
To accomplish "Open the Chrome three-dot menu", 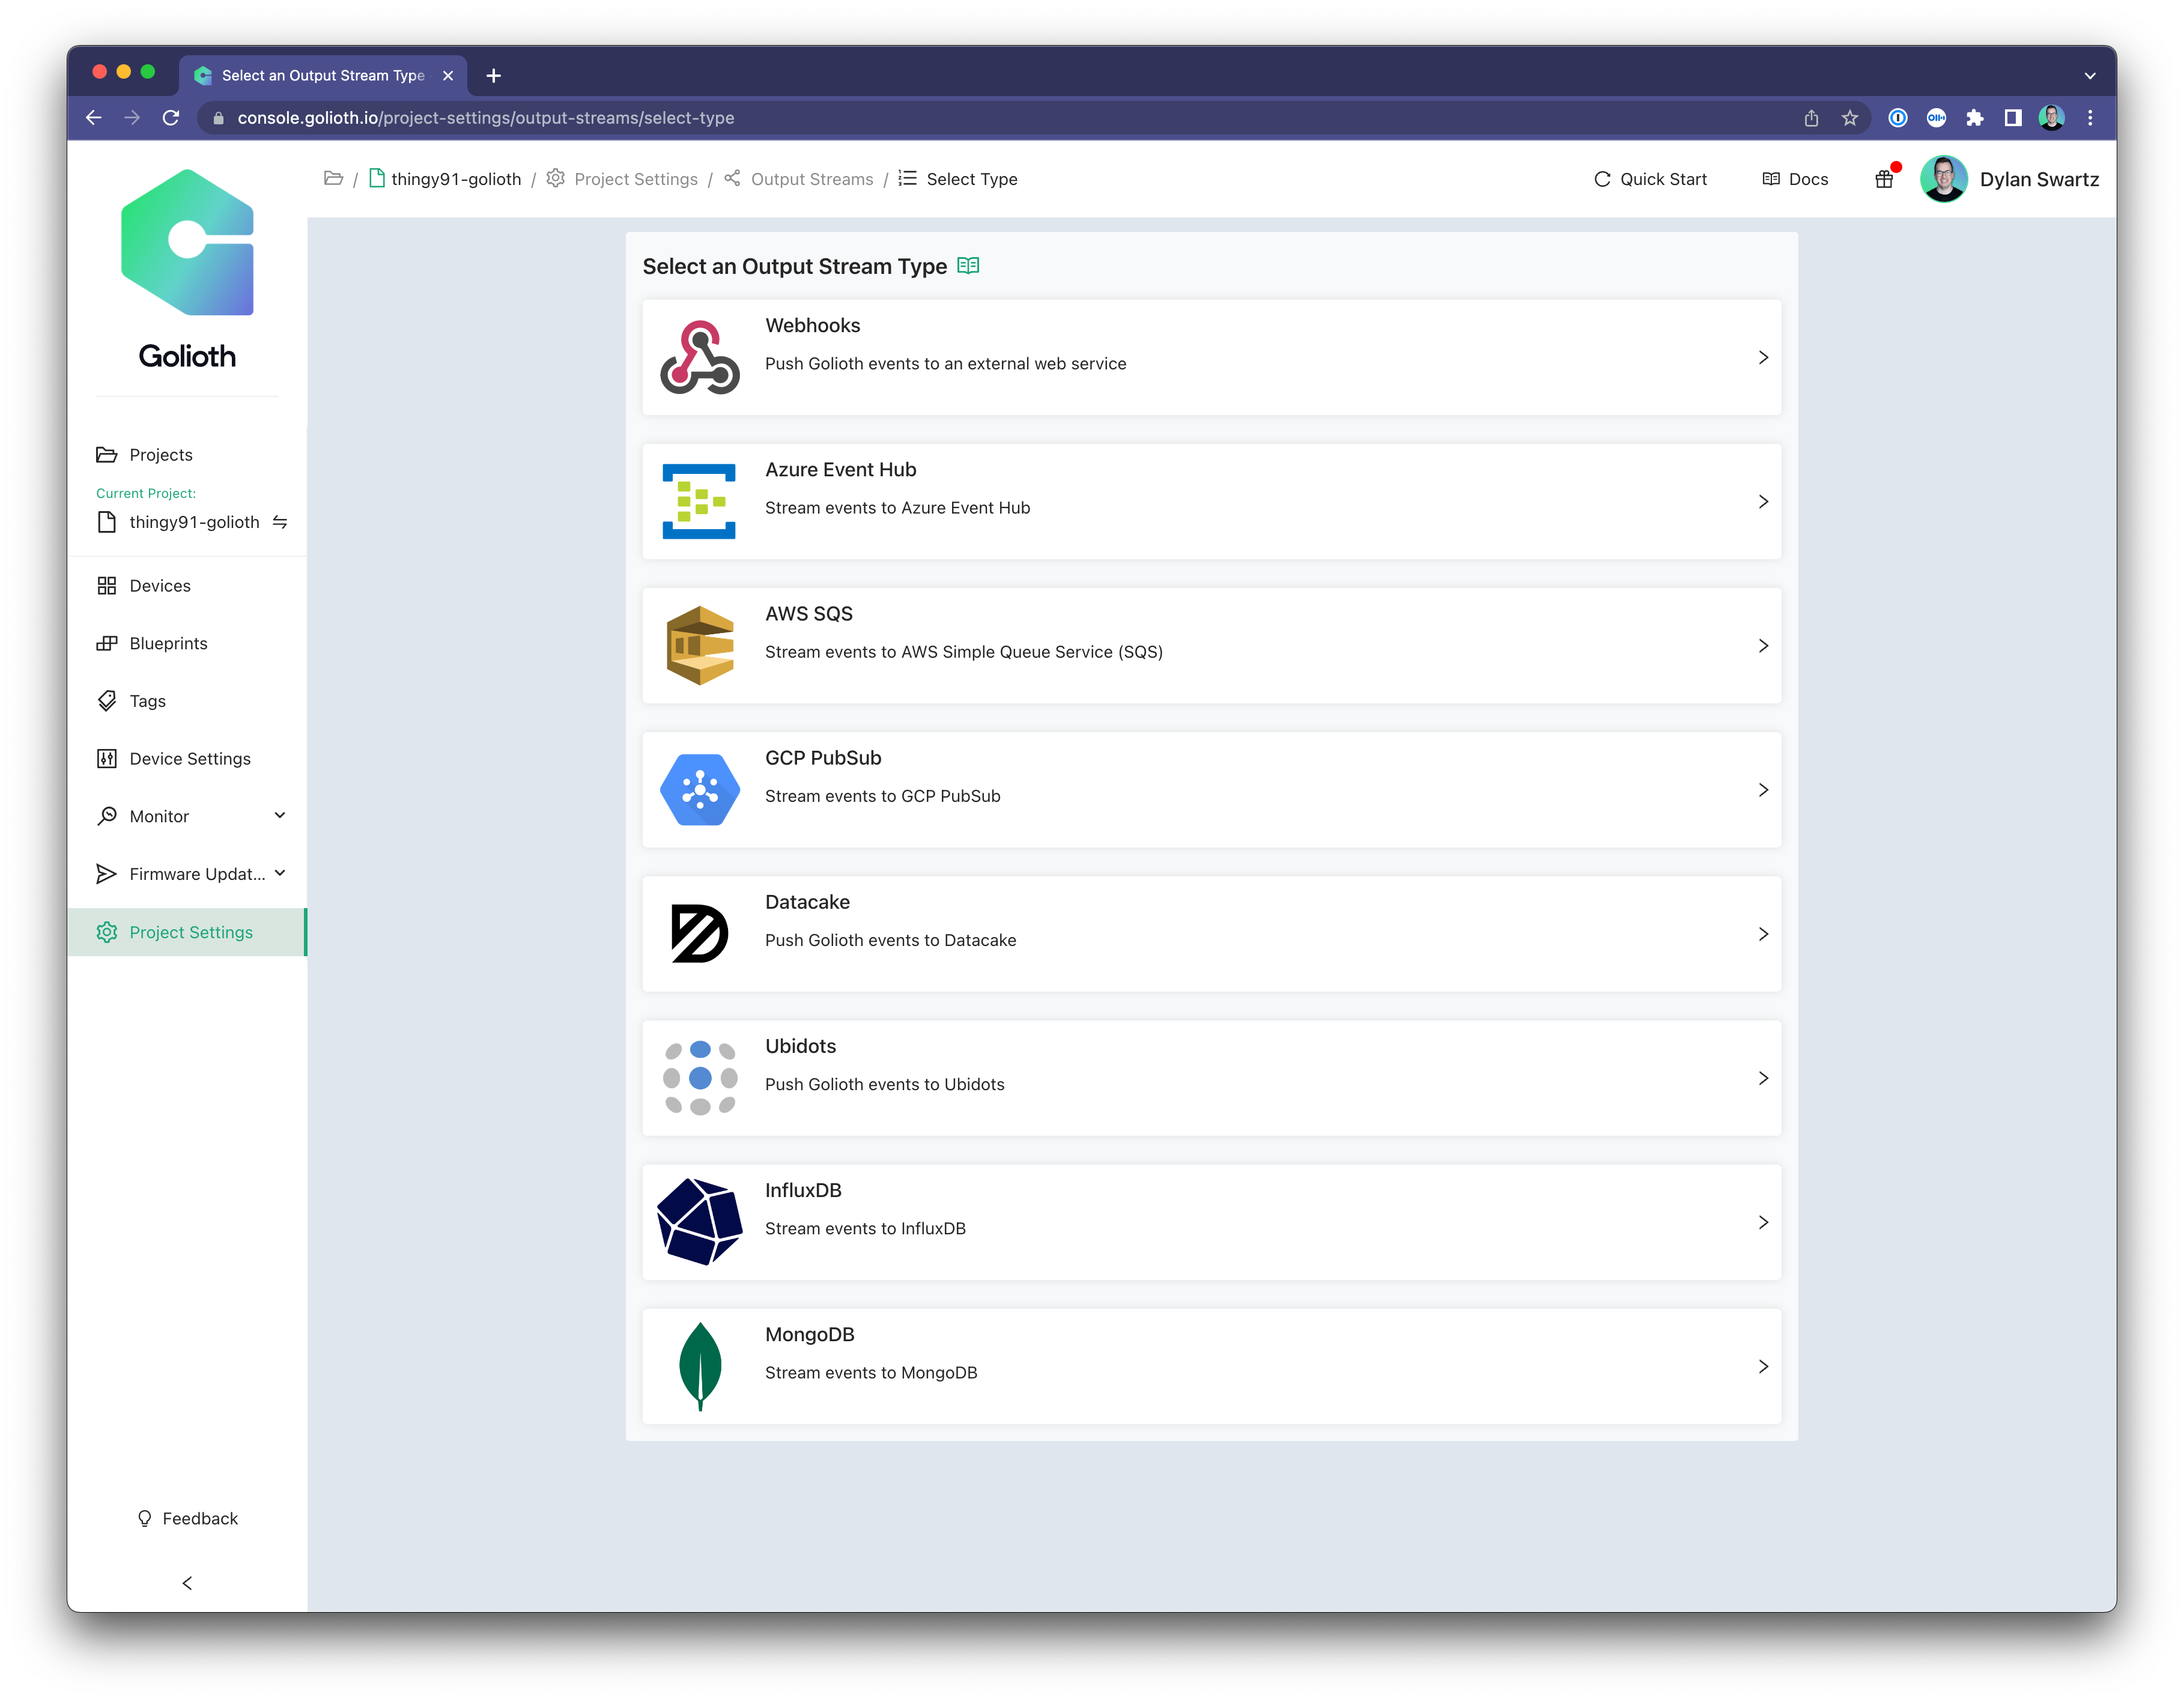I will click(x=2090, y=118).
